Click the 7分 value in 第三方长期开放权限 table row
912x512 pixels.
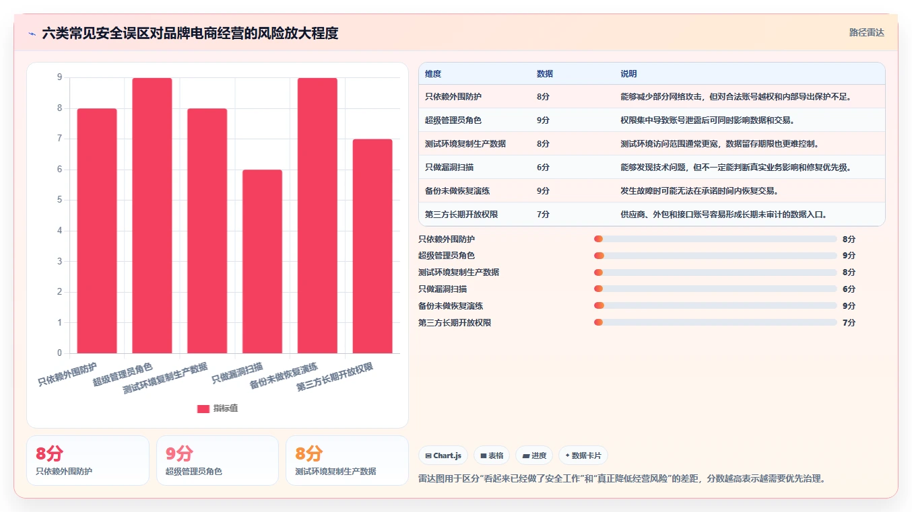point(543,215)
